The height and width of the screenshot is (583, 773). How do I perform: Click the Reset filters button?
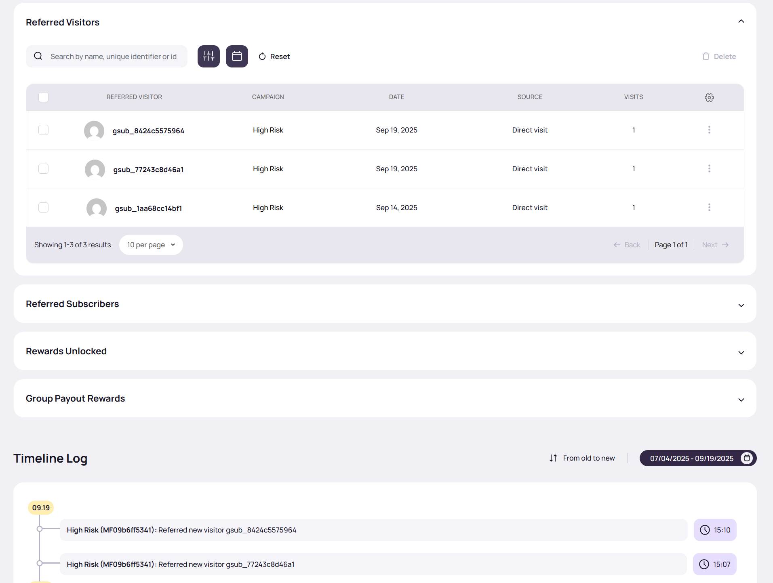274,57
